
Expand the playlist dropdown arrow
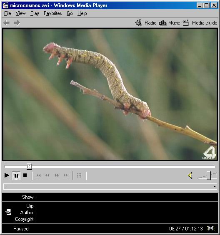point(215,186)
